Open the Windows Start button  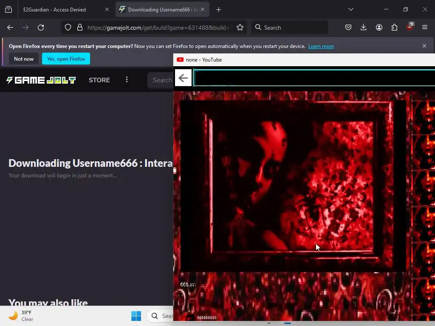pyautogui.click(x=136, y=316)
